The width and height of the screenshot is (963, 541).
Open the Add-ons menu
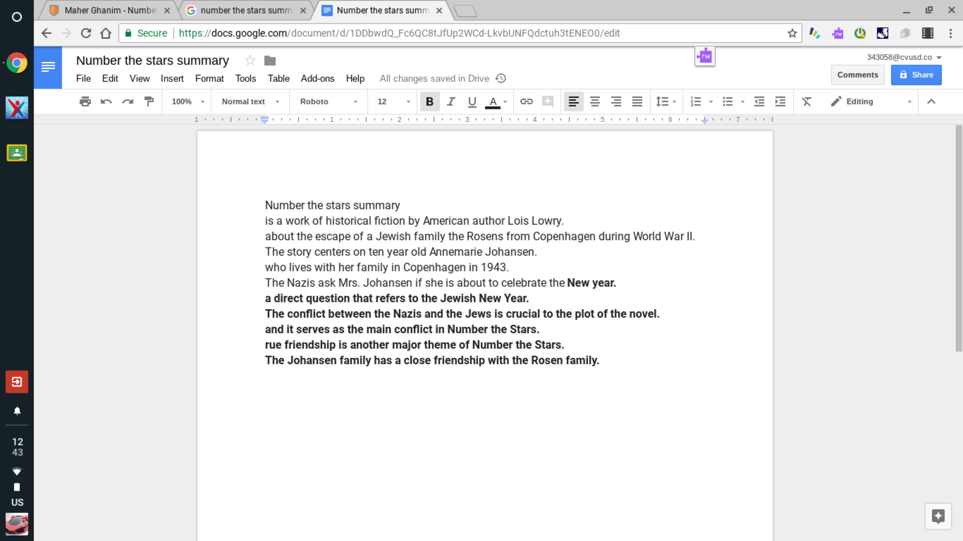[317, 78]
